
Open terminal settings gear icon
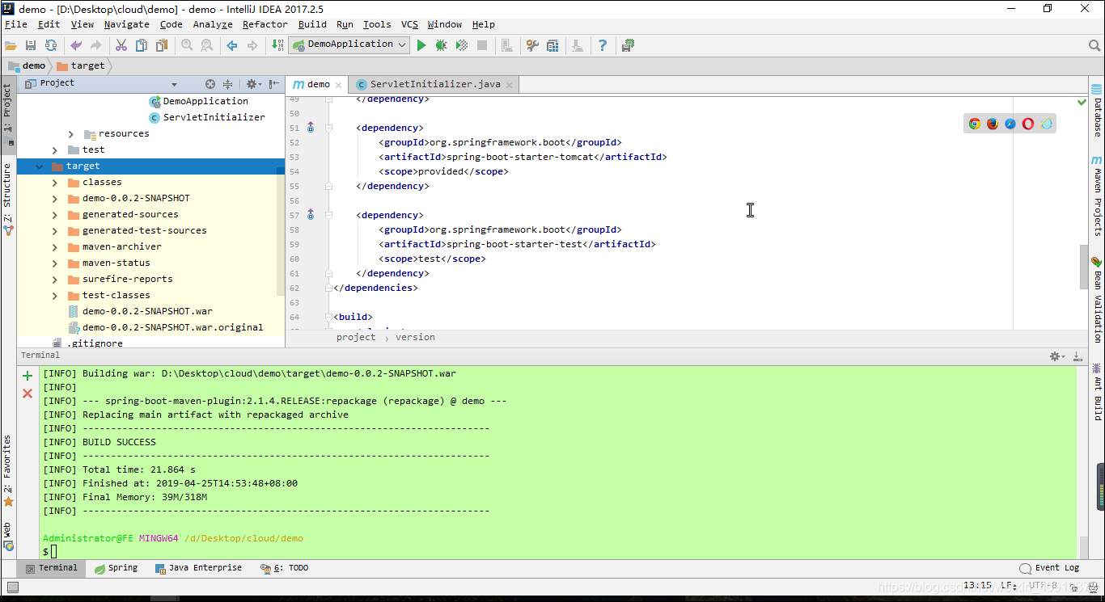[x=1056, y=356]
